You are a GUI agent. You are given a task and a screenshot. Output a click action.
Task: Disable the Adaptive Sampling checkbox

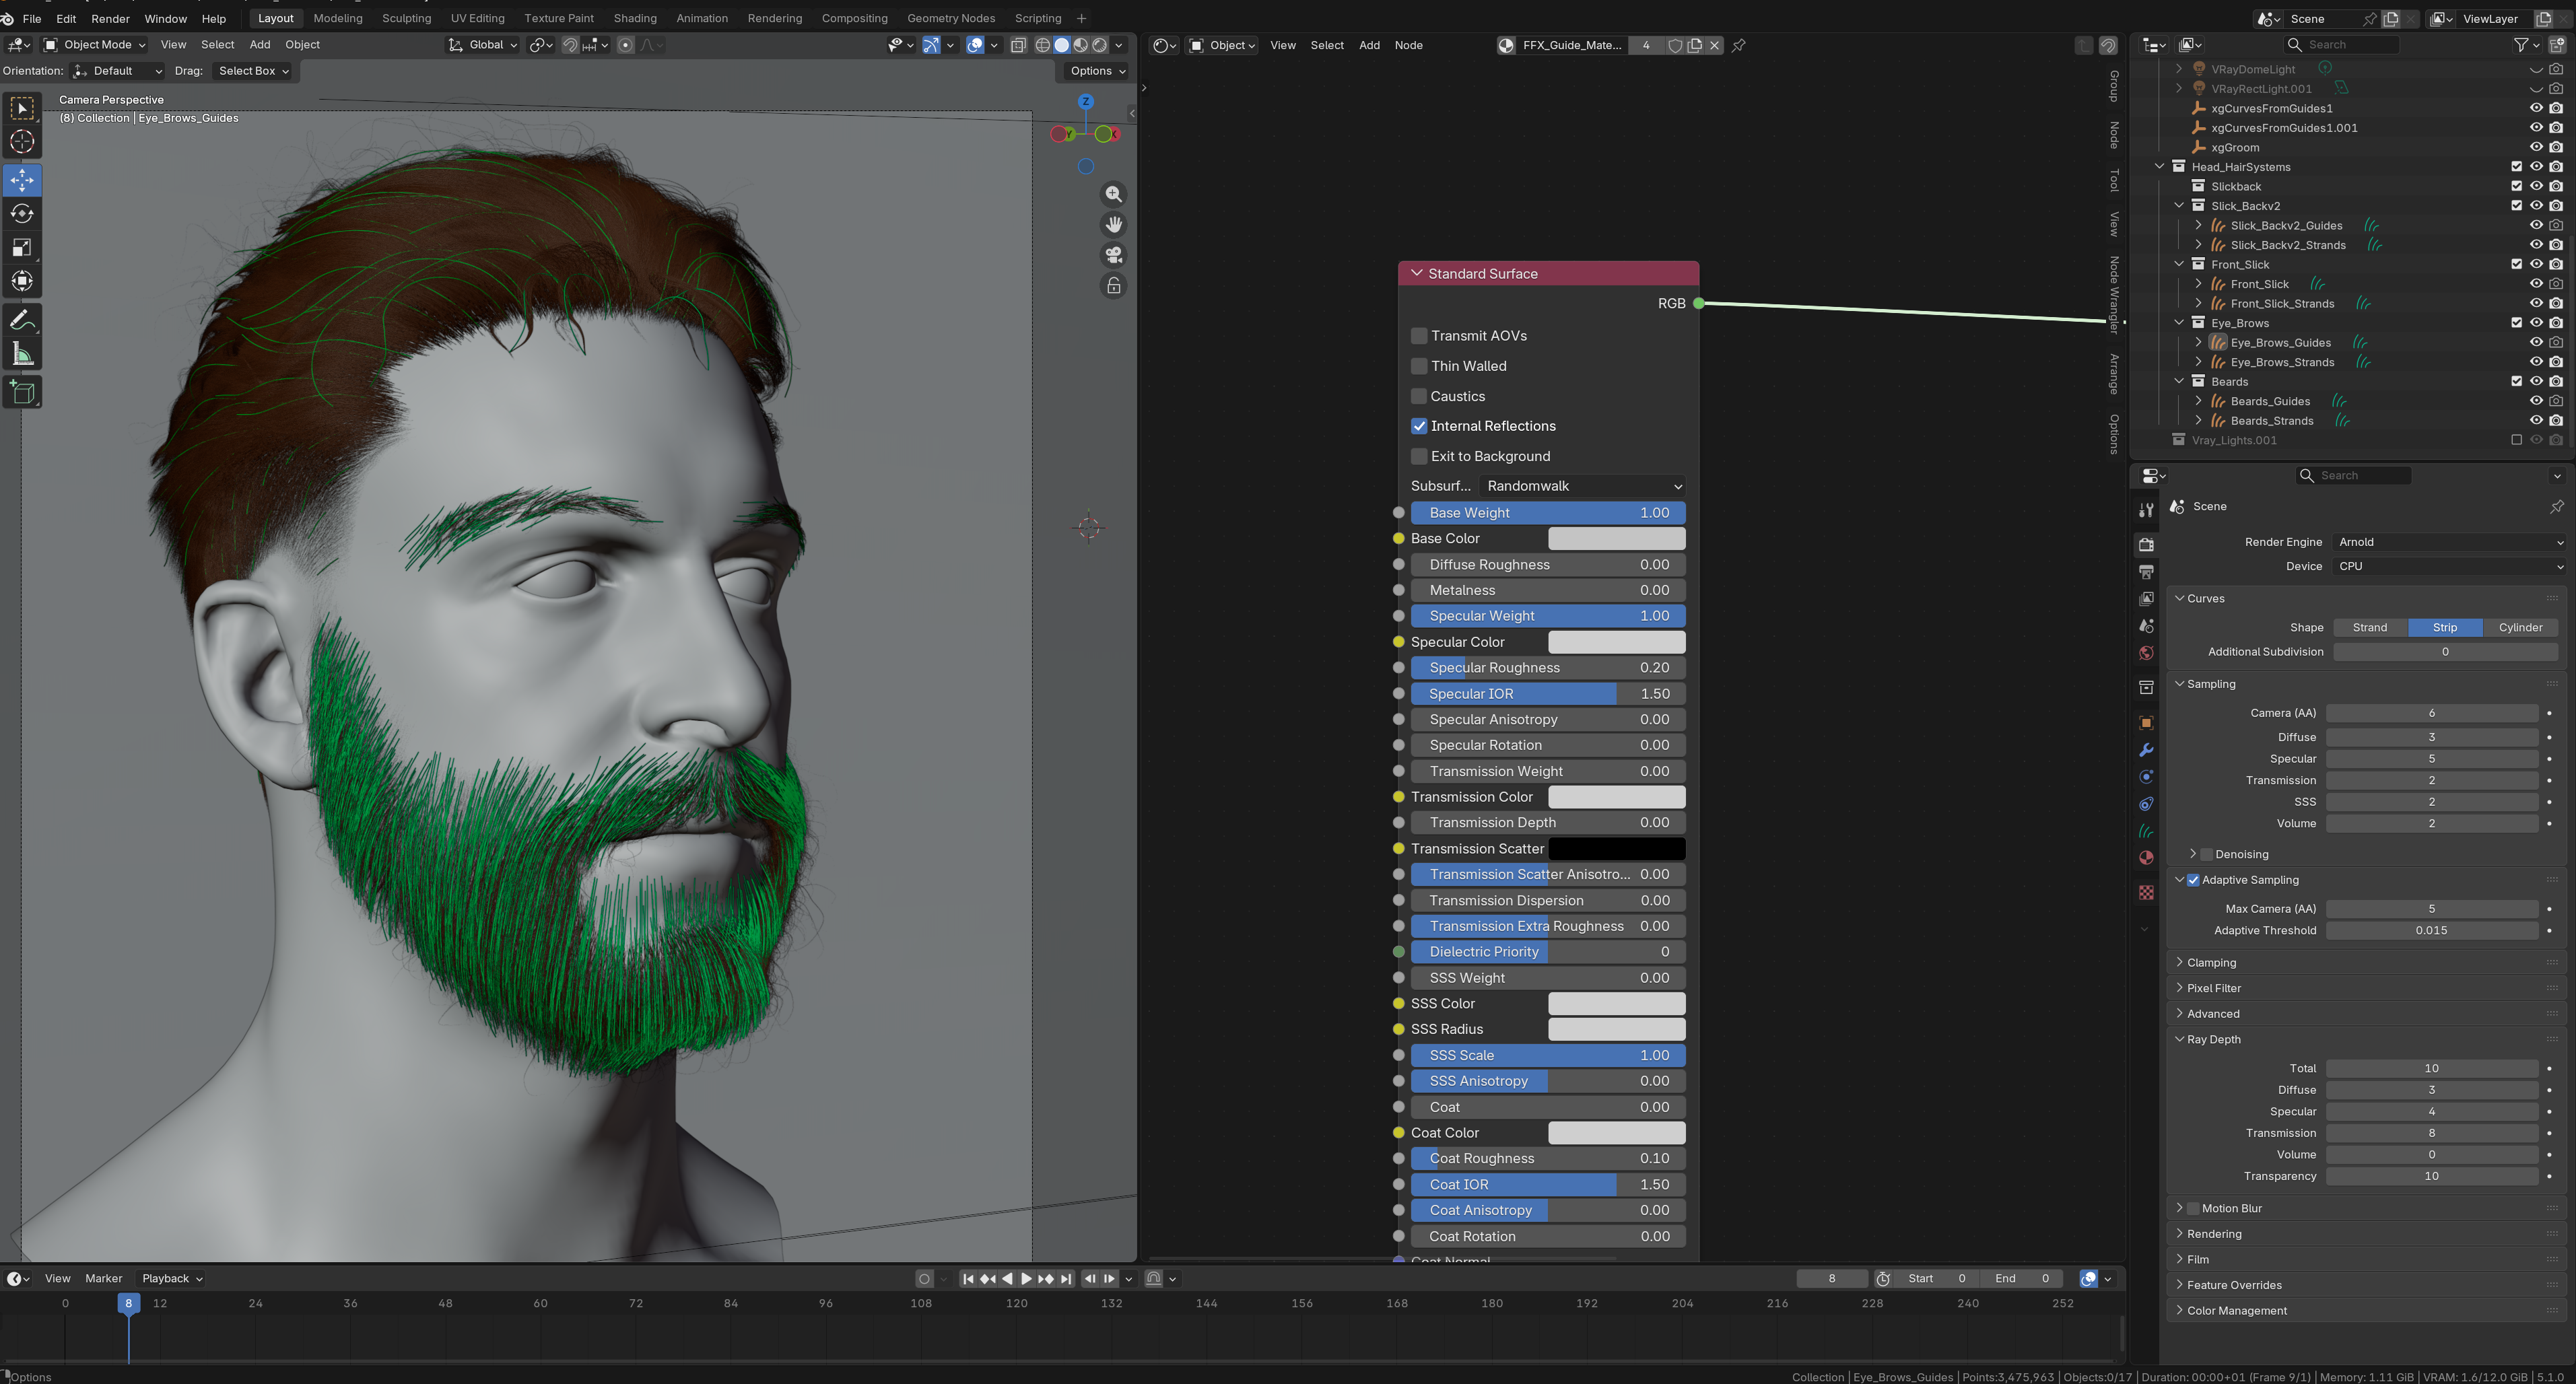pos(2193,880)
